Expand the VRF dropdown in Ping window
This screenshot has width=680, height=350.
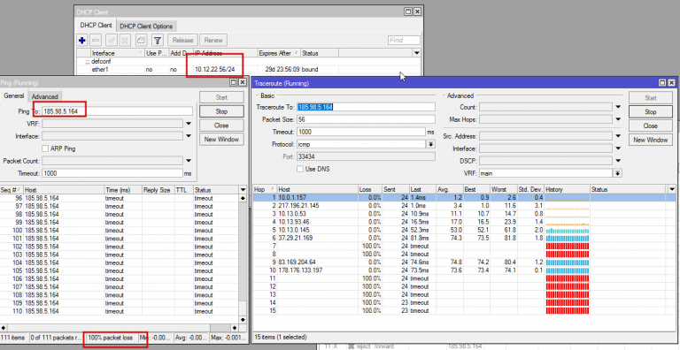coord(189,124)
